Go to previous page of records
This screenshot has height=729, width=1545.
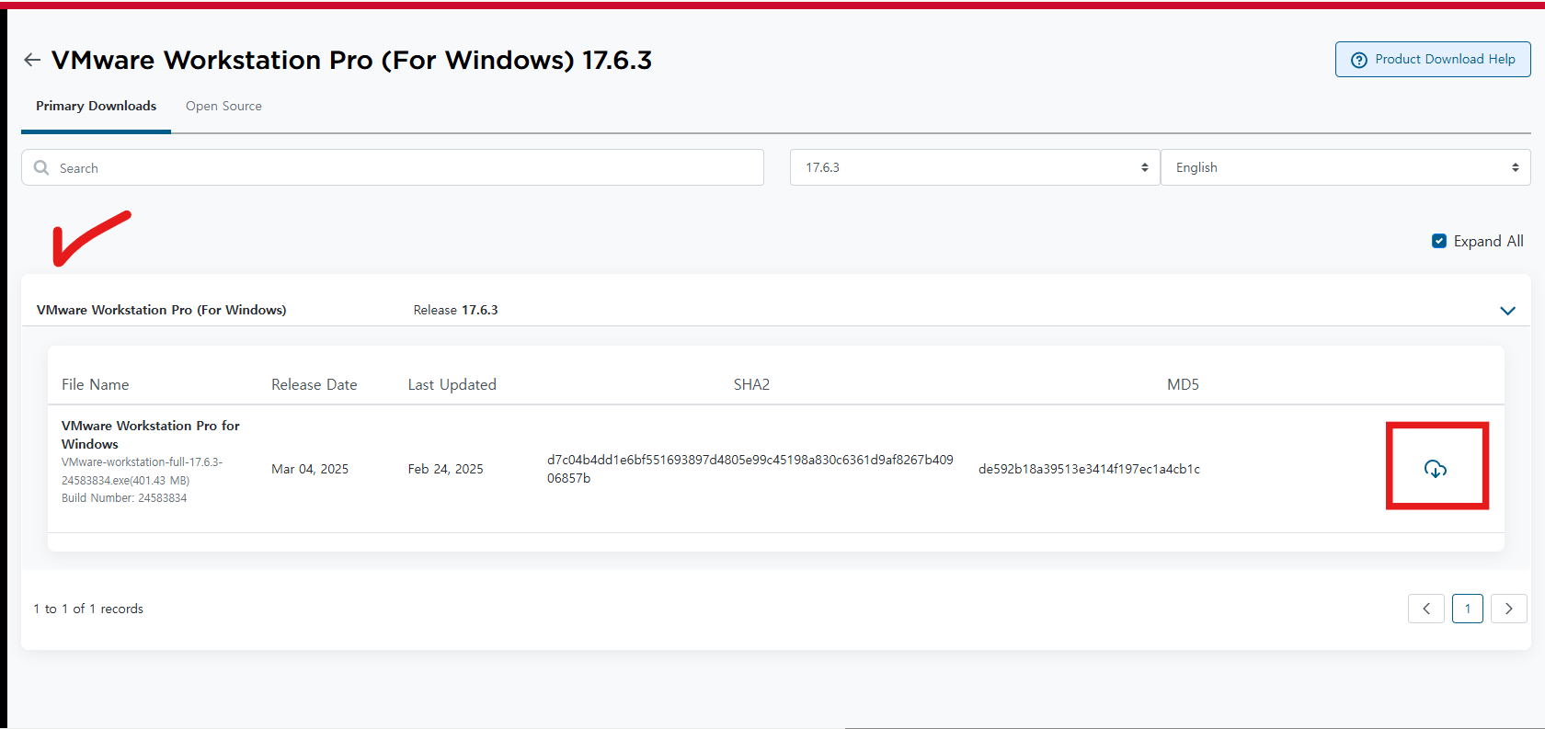[x=1426, y=609]
